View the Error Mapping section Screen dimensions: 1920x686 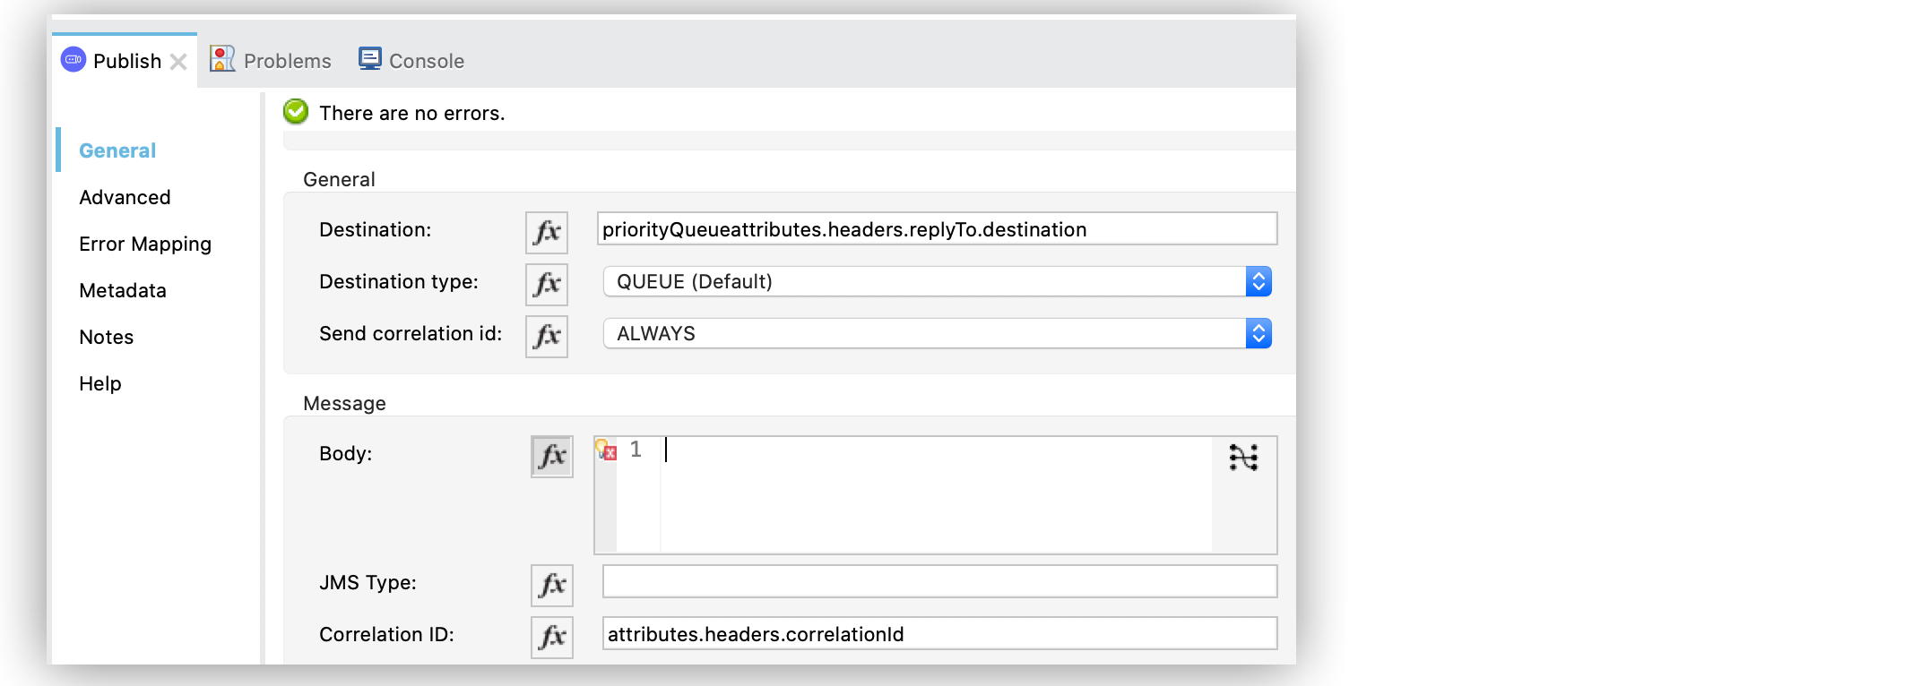[x=145, y=244]
